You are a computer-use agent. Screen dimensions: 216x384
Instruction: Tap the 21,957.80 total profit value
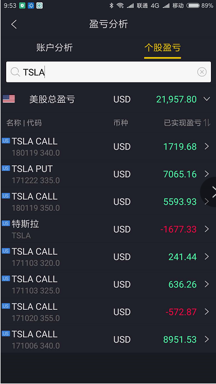pos(176,100)
